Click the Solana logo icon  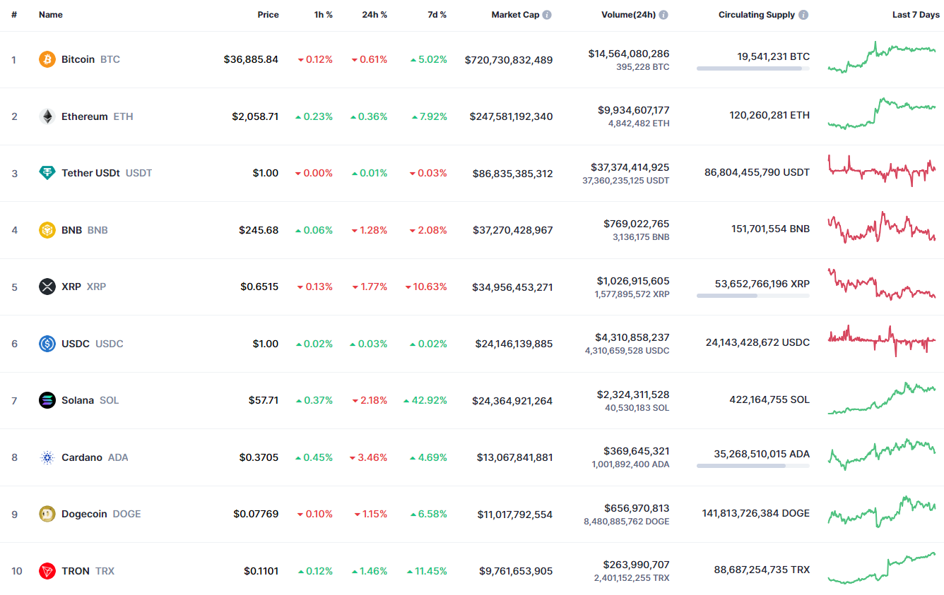(x=47, y=400)
